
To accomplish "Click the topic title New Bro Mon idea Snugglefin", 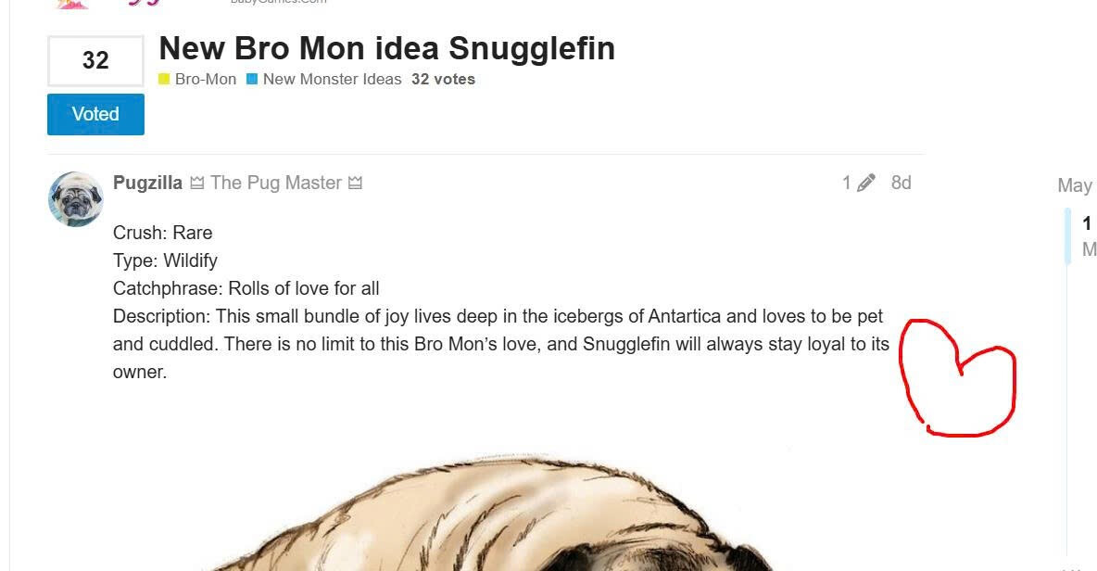I will click(x=387, y=48).
